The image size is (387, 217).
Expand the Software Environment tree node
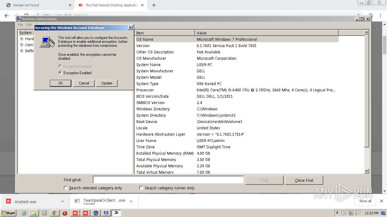point(21,51)
